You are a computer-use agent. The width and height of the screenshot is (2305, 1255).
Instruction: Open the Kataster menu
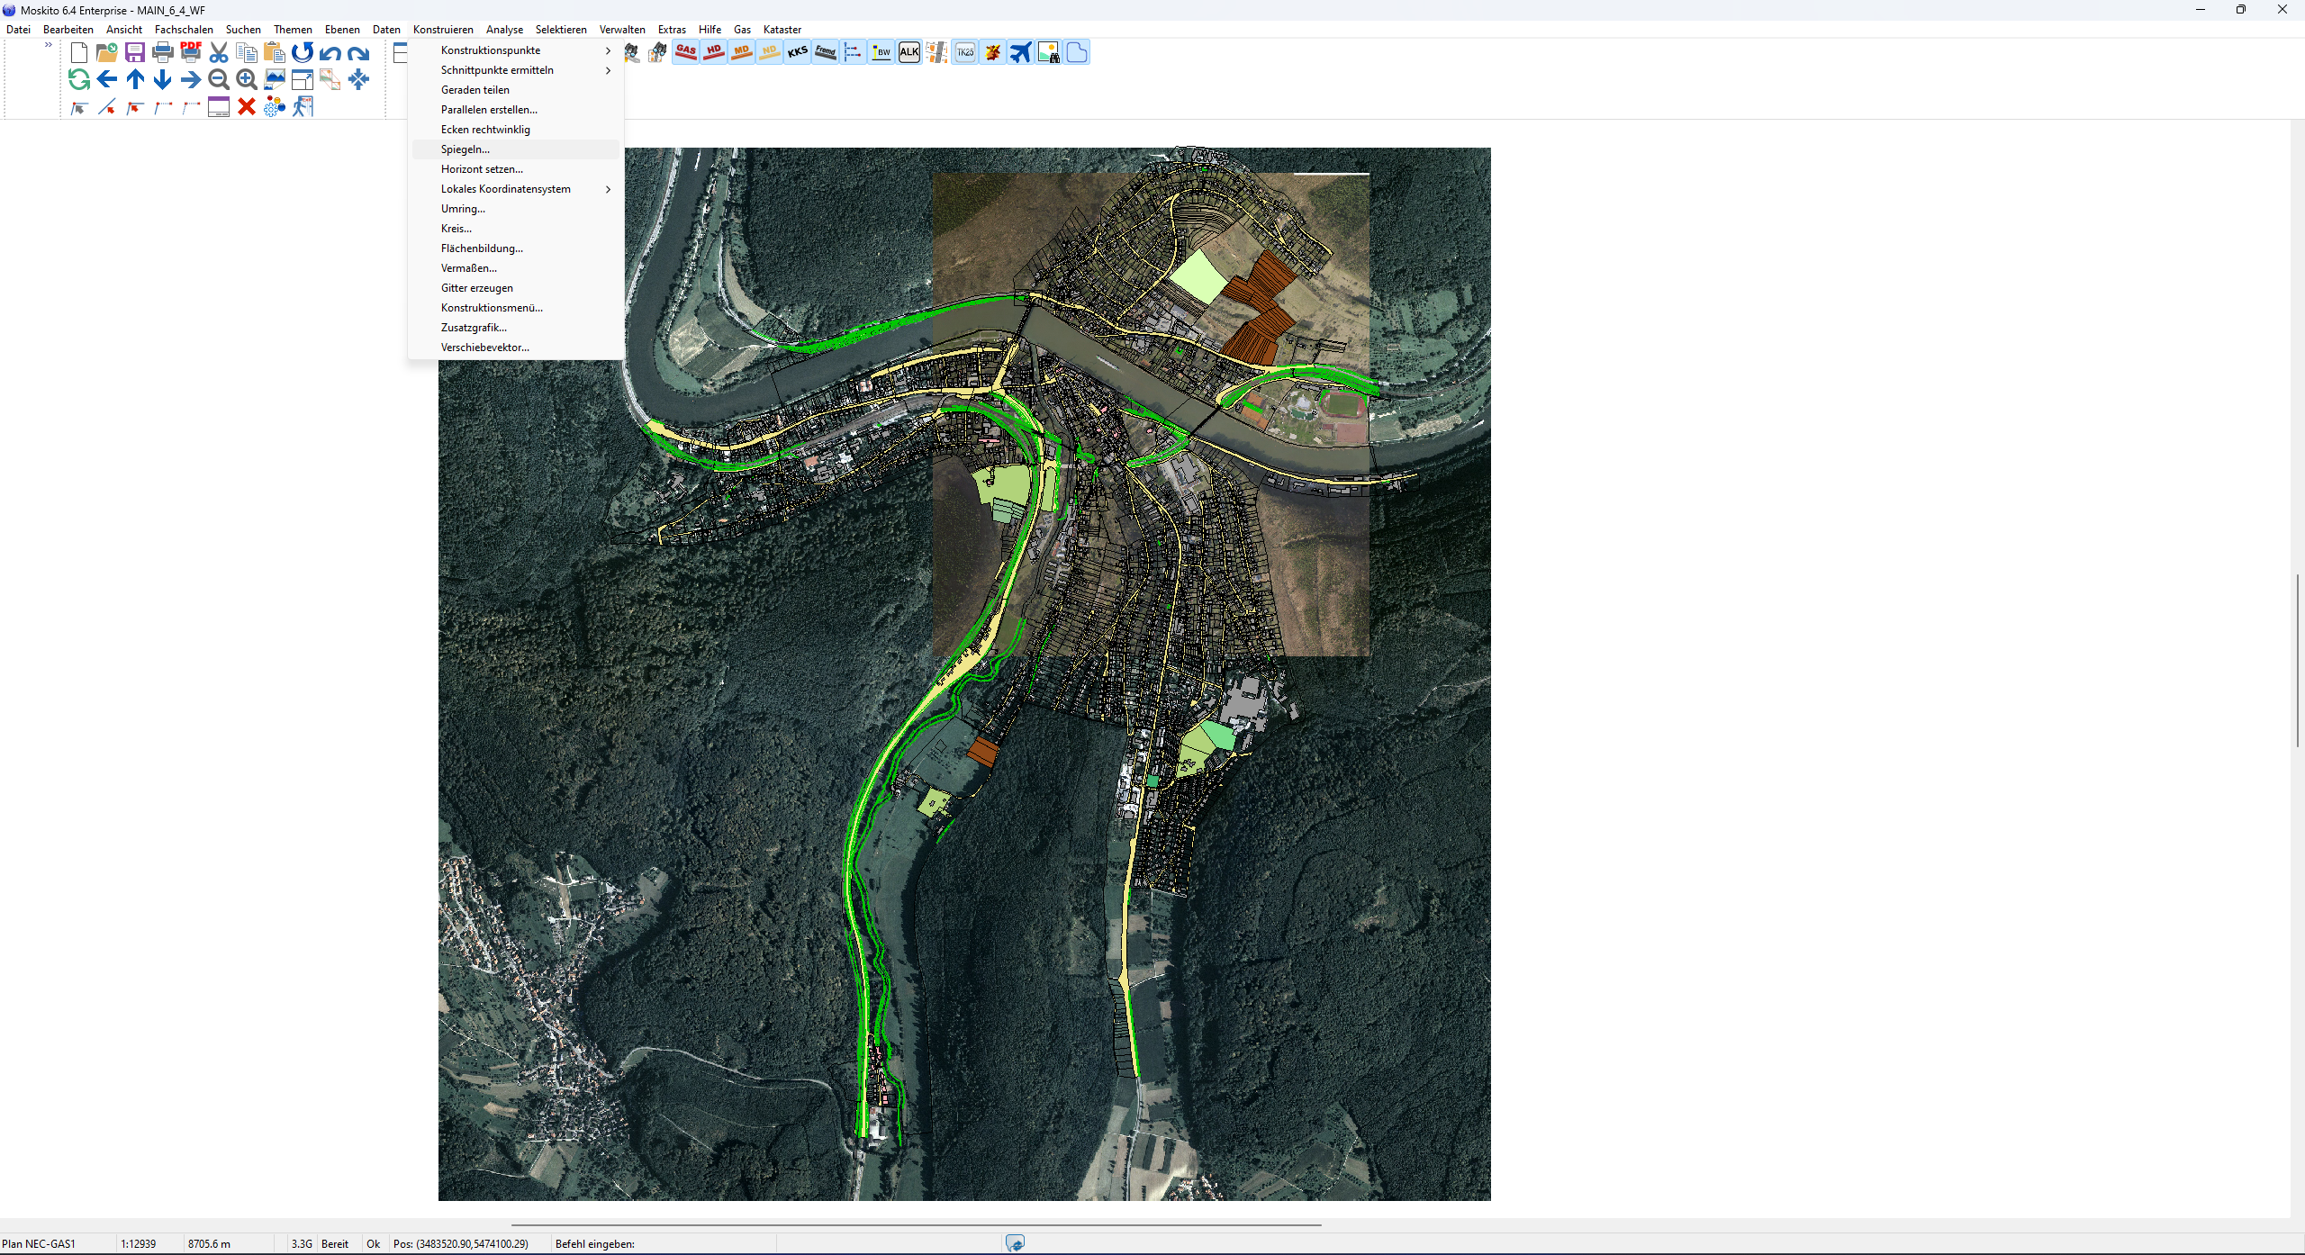tap(782, 30)
